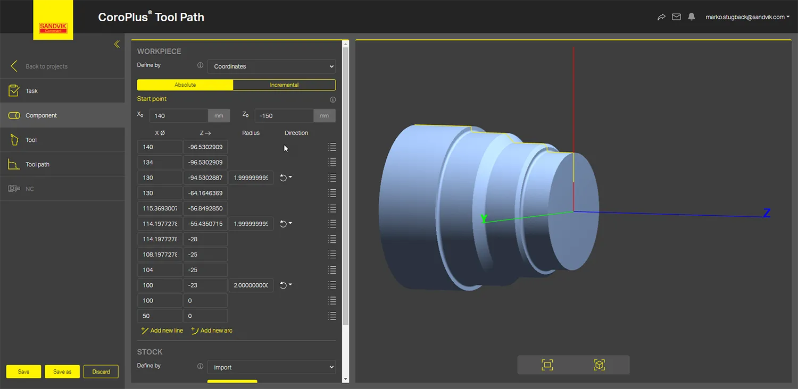Open marko.stugback@sandvik.com account menu

[x=747, y=17]
